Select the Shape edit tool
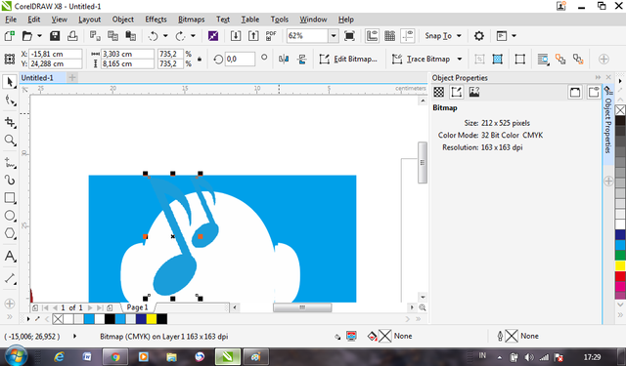Image resolution: width=626 pixels, height=366 pixels. click(x=10, y=101)
